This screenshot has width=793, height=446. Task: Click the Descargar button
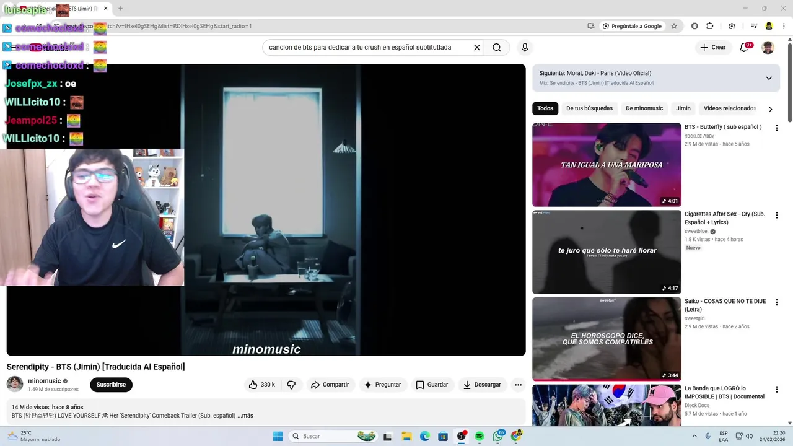click(482, 385)
